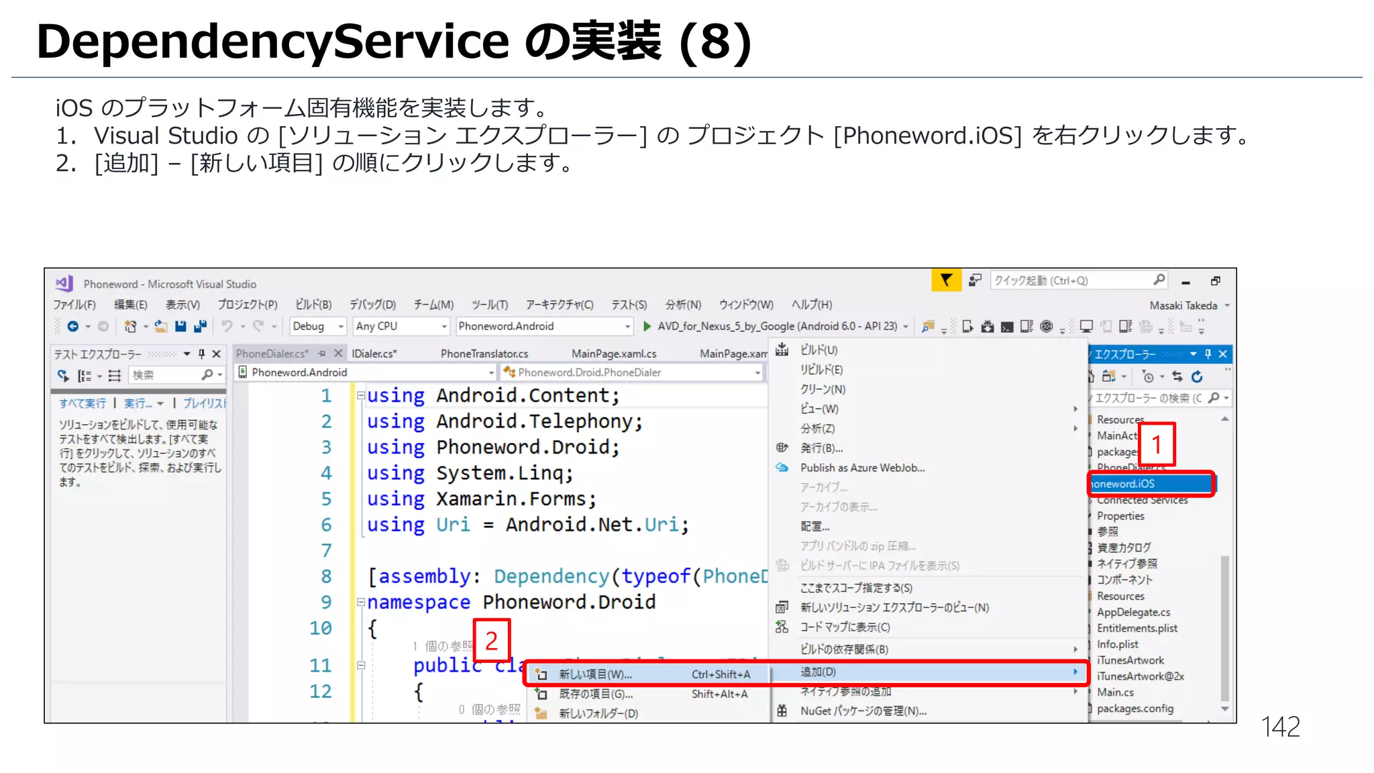Select Publish as Azure WebJob... entry
The width and height of the screenshot is (1374, 773).
point(929,468)
